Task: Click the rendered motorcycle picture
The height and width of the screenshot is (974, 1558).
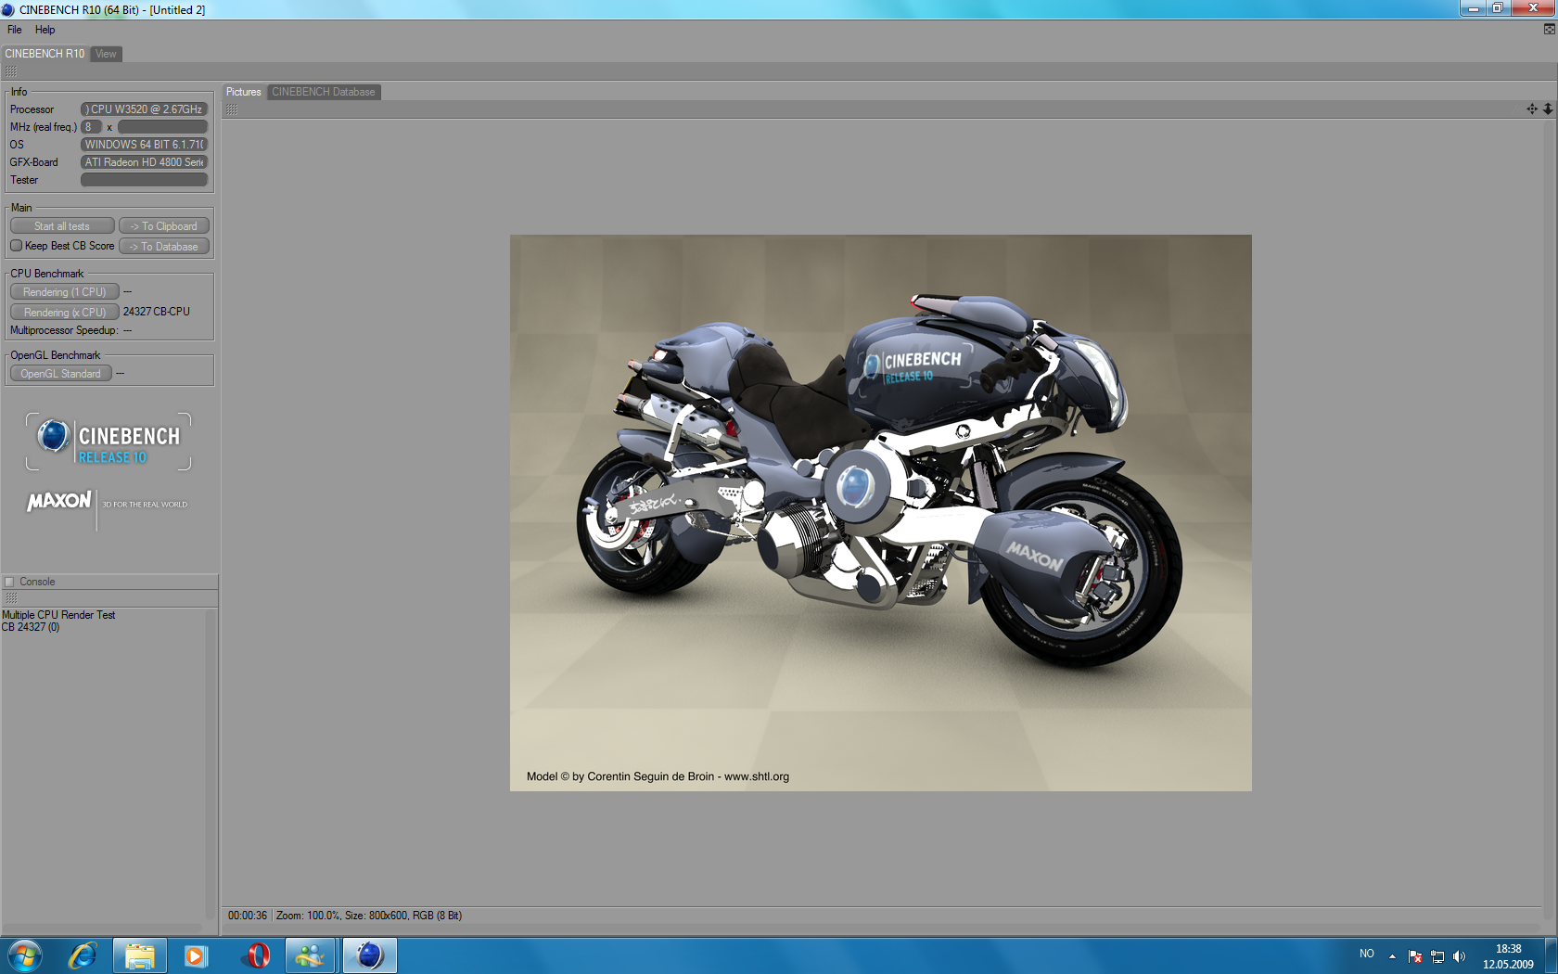Action: coord(881,513)
